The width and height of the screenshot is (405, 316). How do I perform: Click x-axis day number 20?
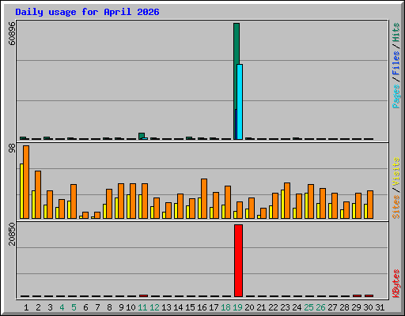click(249, 307)
